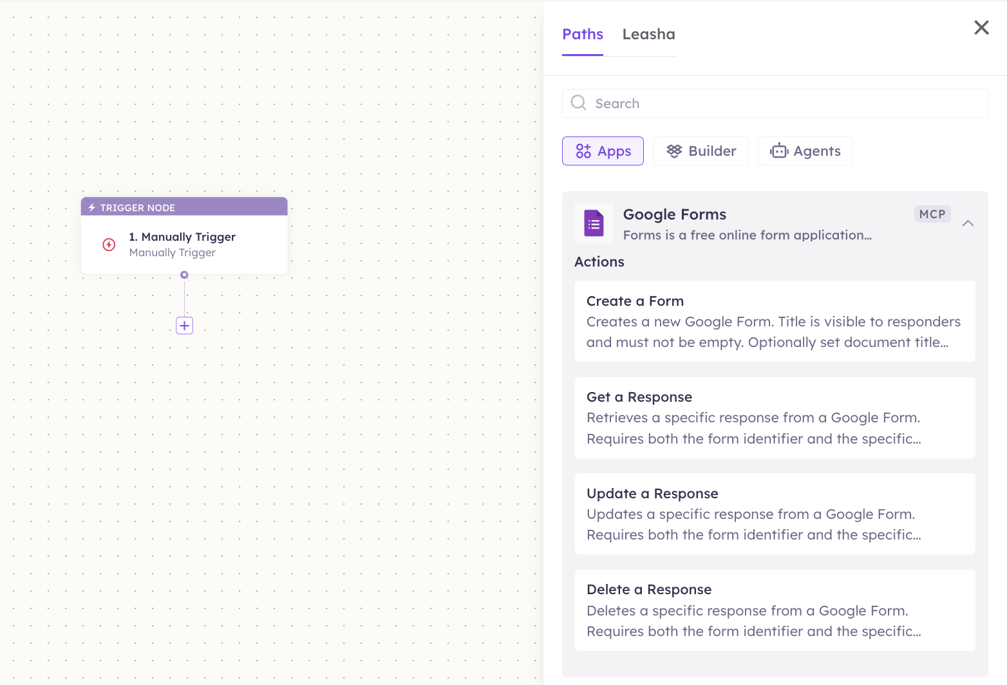
Task: Click the TRIGGER NODE header label
Action: click(137, 207)
